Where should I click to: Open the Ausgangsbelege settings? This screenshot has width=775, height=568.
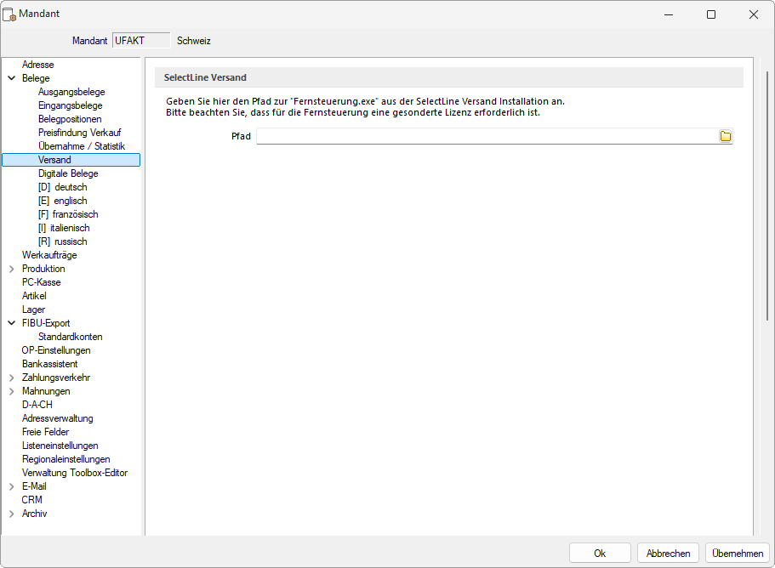tap(71, 92)
